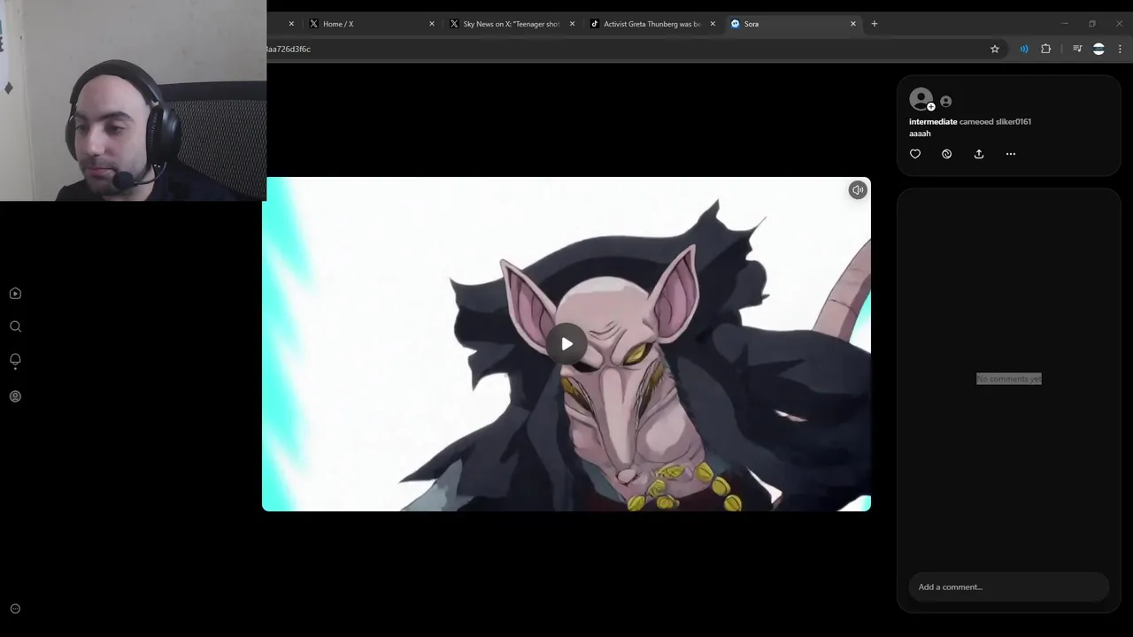The width and height of the screenshot is (1133, 637).
Task: Close the 'Activist Greta Thunberg' tab
Action: 713,24
